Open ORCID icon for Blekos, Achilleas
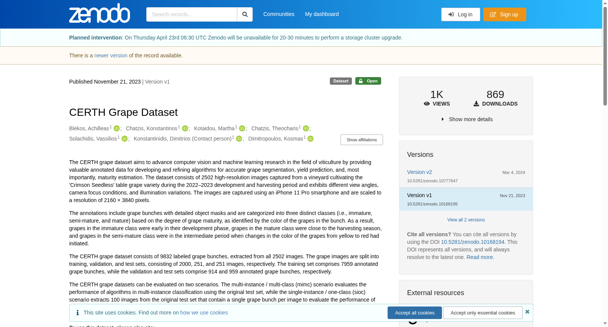Viewport: 608px width, 327px height. (117, 129)
